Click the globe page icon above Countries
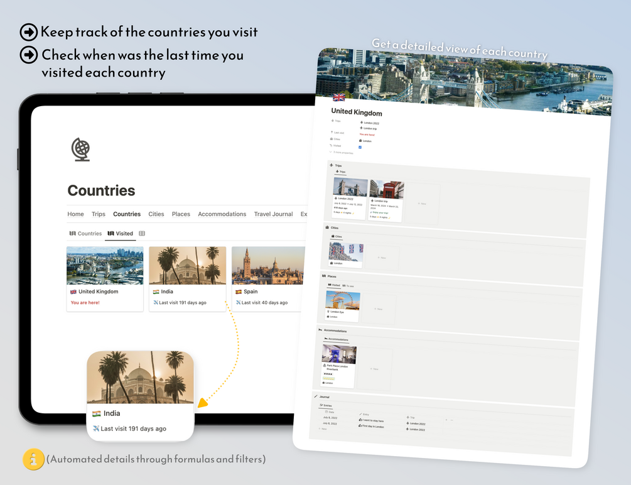This screenshot has height=485, width=631. pos(81,150)
